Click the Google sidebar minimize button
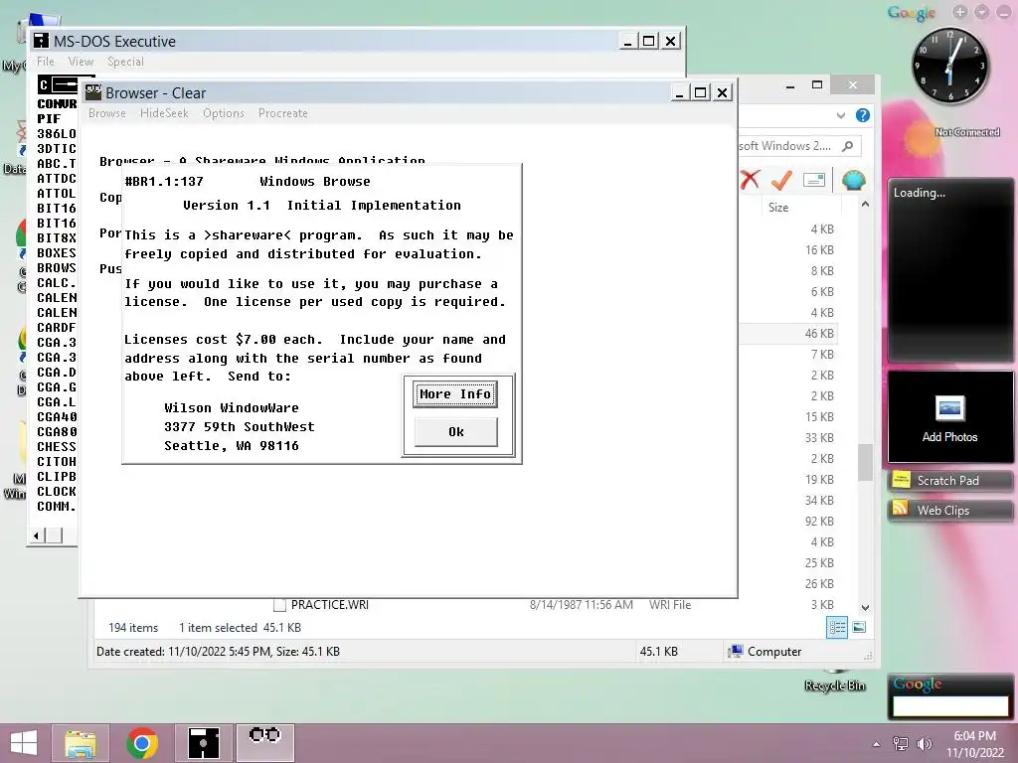 pyautogui.click(x=1004, y=12)
